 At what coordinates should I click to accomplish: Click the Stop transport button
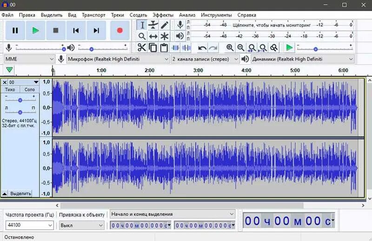(56, 30)
